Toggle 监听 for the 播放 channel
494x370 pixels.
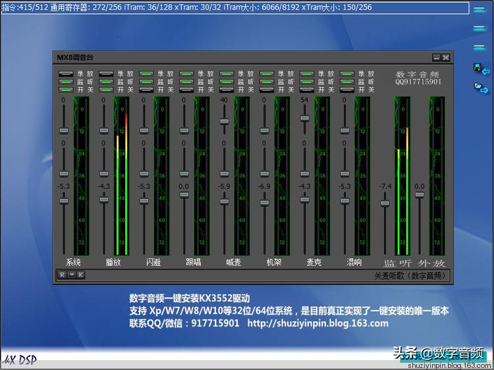(106, 82)
